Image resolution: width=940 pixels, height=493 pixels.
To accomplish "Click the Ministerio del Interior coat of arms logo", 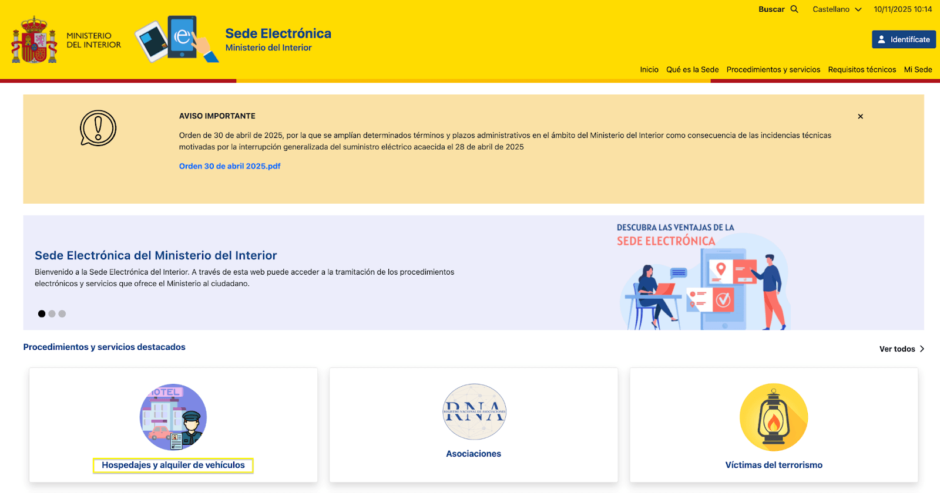I will pyautogui.click(x=35, y=40).
